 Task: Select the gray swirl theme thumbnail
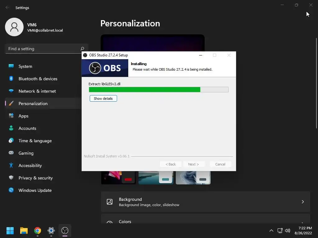(193, 178)
